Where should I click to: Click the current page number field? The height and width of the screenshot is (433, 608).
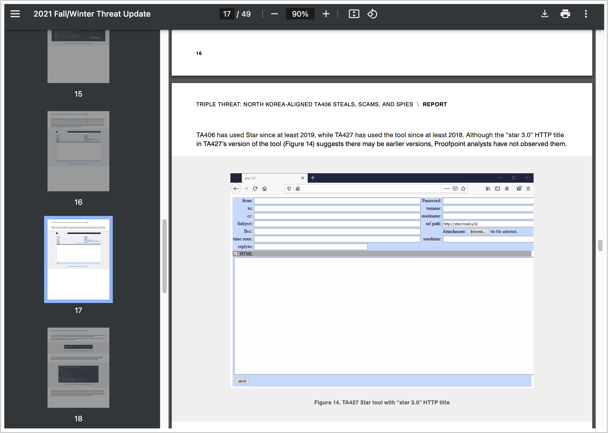click(x=227, y=14)
